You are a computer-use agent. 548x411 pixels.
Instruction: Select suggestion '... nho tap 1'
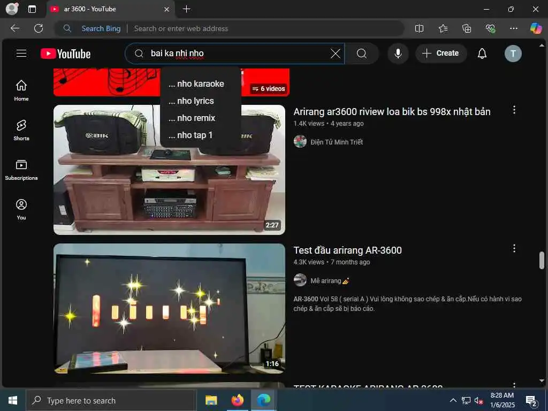[x=200, y=135]
